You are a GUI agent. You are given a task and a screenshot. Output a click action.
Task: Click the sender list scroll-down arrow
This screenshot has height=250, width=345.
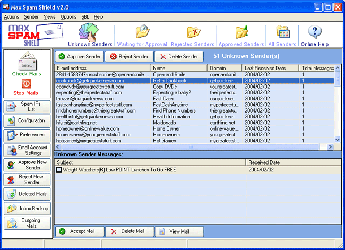[337, 140]
